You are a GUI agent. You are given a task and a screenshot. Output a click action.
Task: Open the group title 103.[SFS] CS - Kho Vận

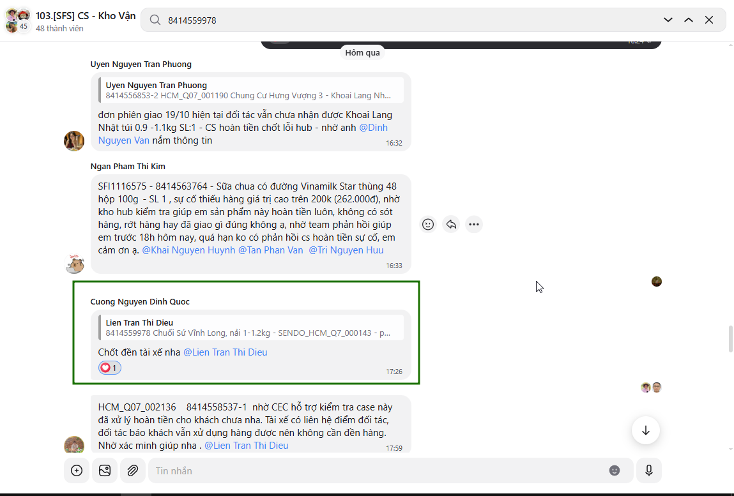click(86, 15)
